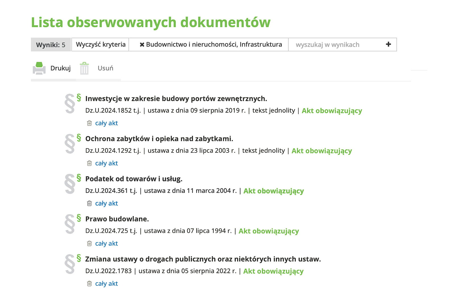Image resolution: width=455 pixels, height=303 pixels.
Task: Click cały akt link under Podatek od towarów
Action: click(x=106, y=203)
